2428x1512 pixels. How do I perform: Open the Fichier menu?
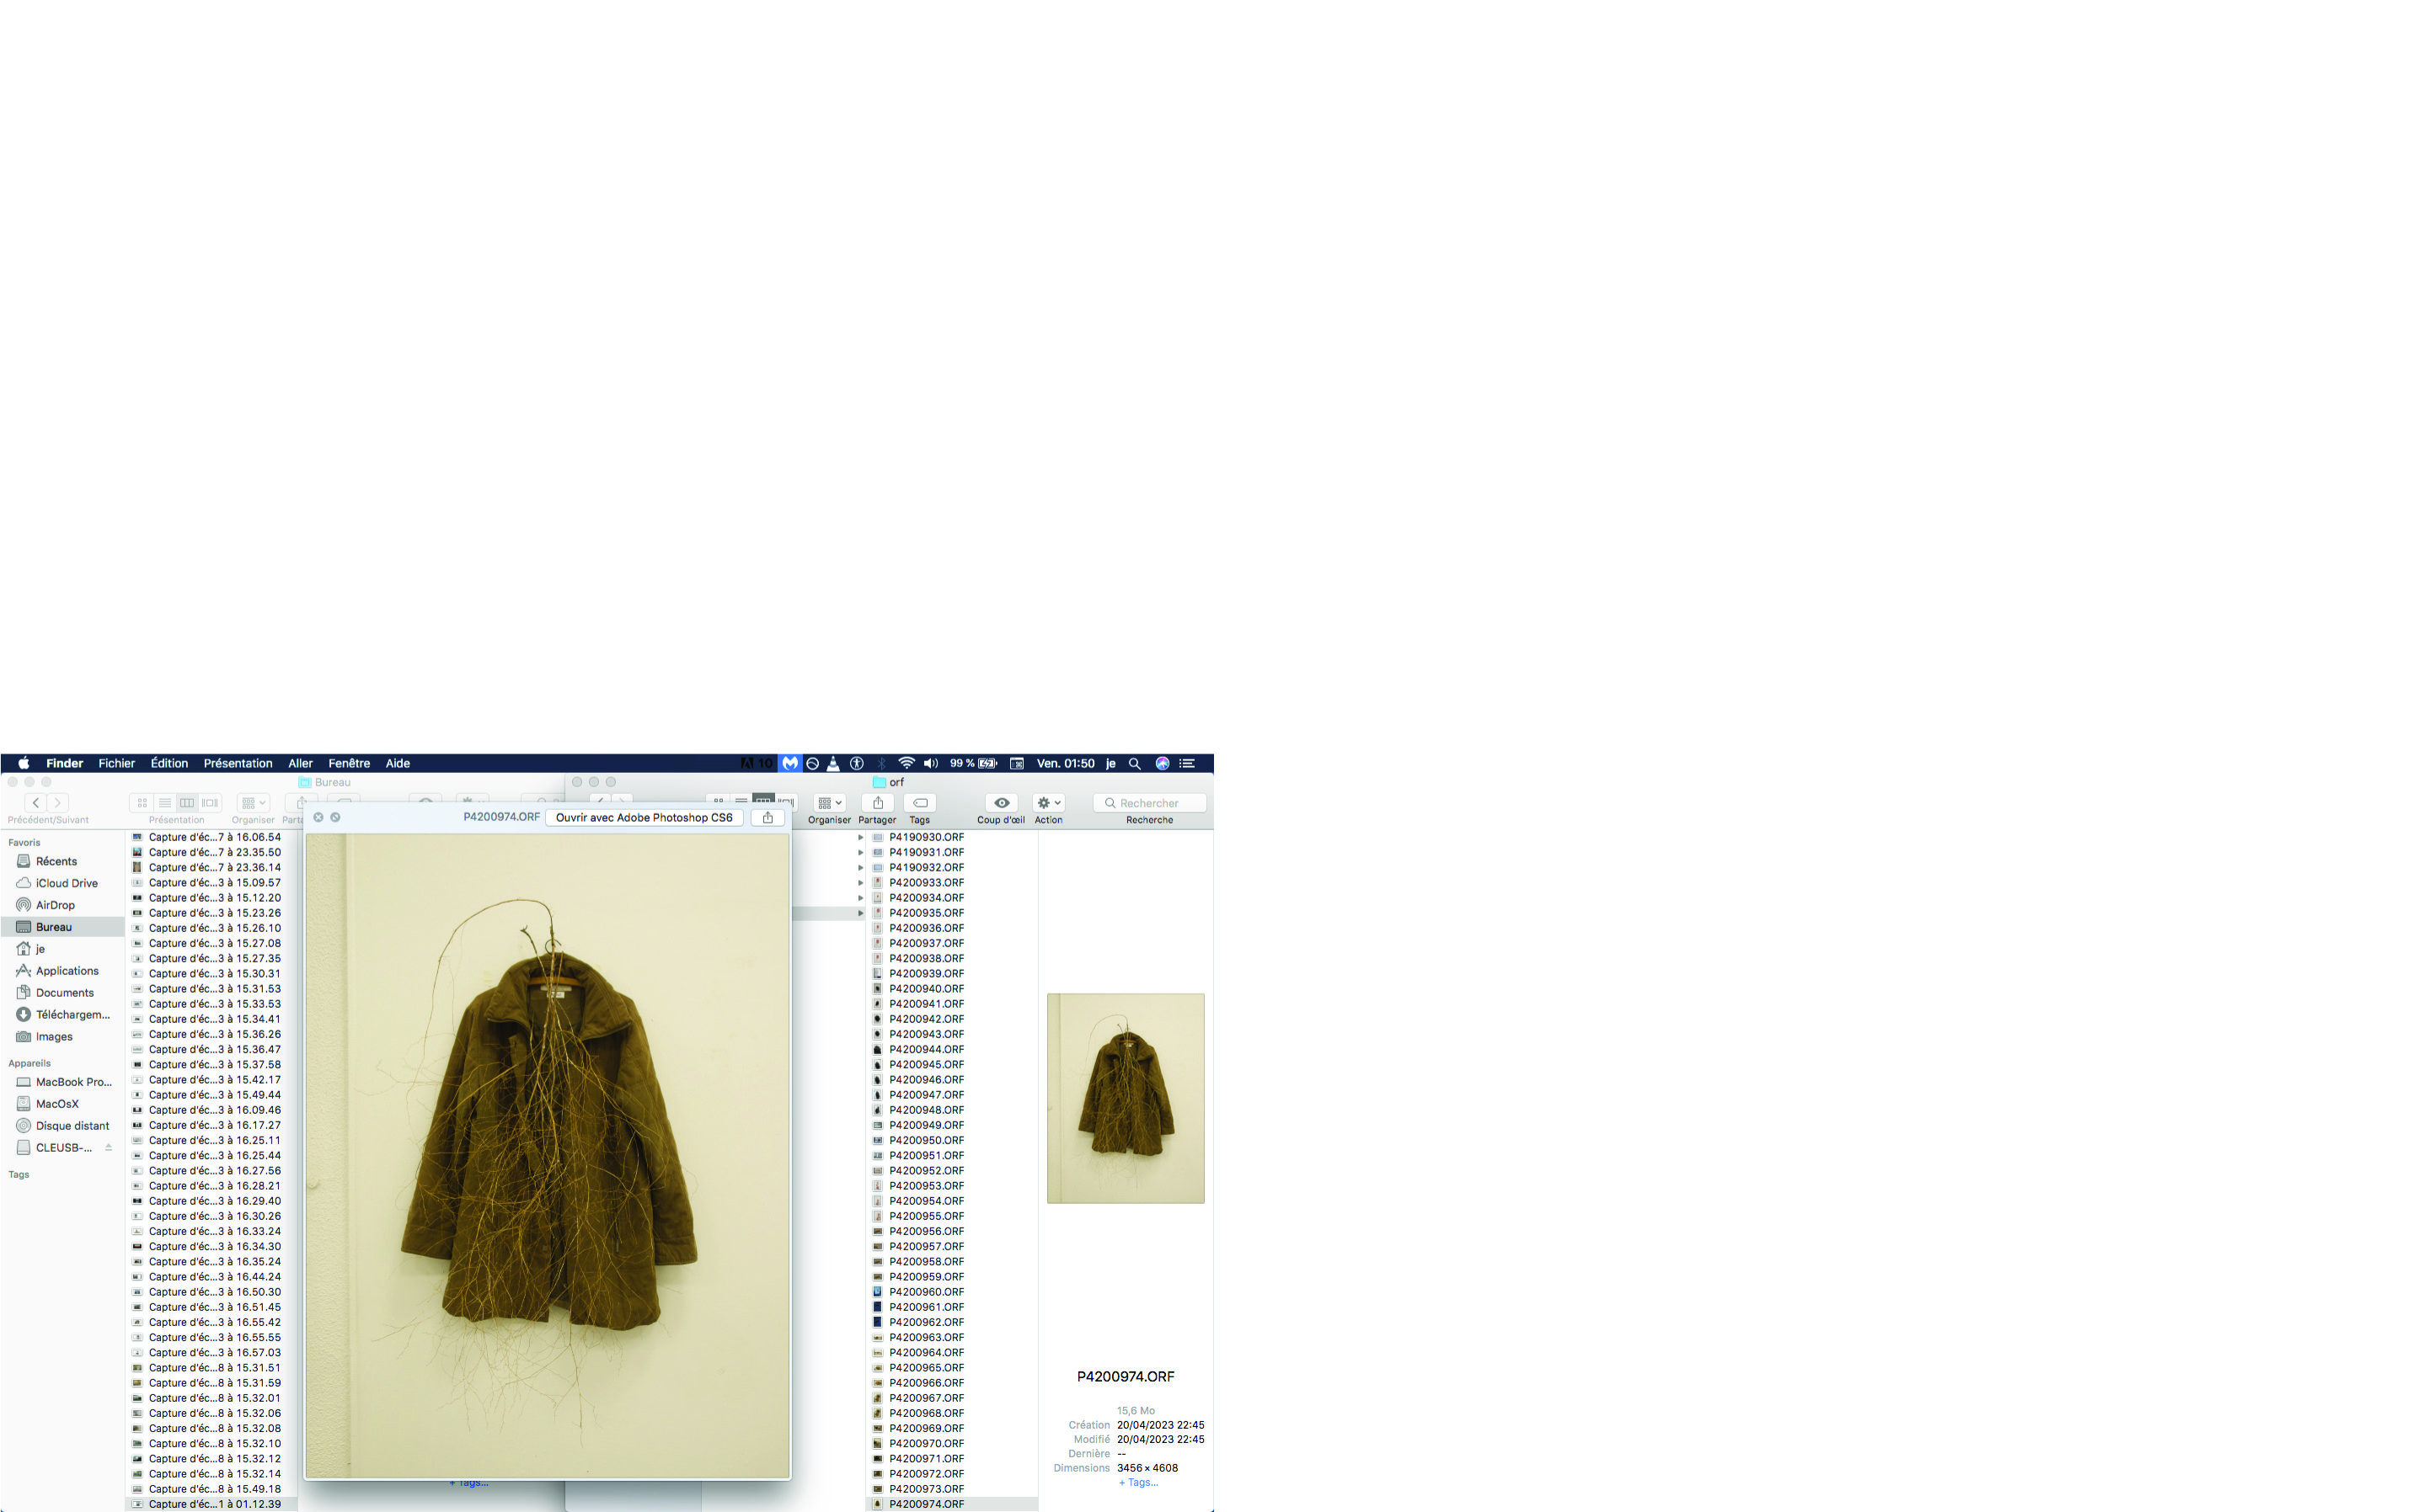click(x=116, y=764)
